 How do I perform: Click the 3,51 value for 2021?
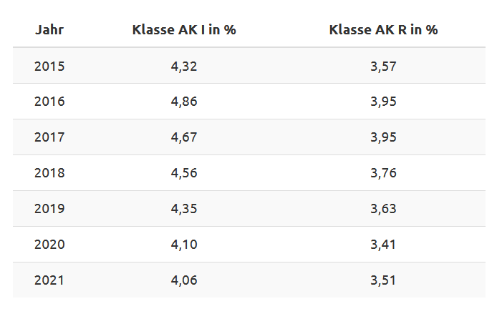point(383,280)
